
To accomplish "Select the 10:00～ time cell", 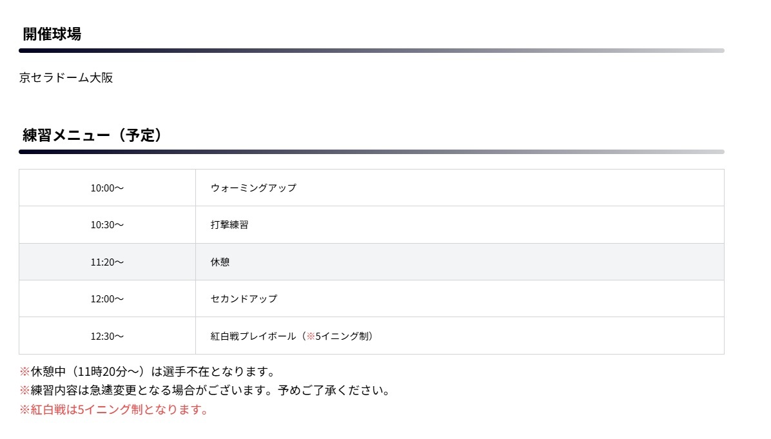I will coord(107,188).
